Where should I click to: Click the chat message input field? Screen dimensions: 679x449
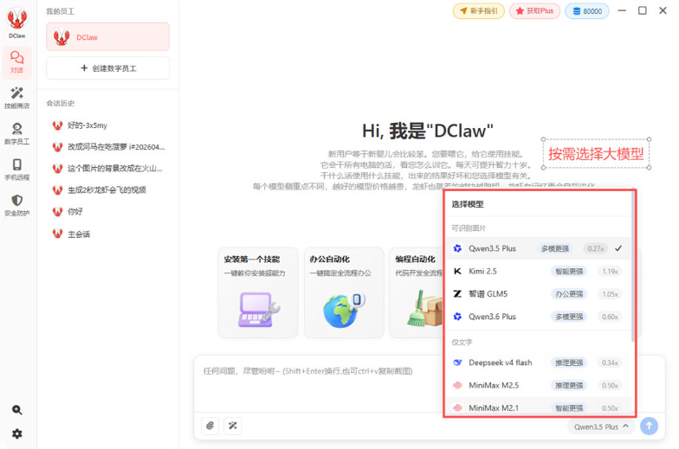pos(320,383)
